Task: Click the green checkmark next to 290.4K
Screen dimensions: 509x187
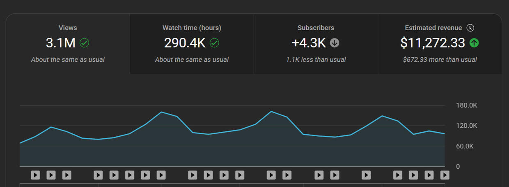Action: [214, 43]
